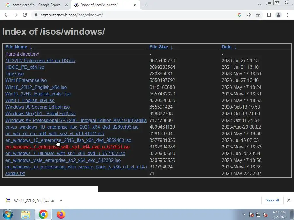Download en_windows_vista_enterprise_sp2 iso

(x=63, y=160)
